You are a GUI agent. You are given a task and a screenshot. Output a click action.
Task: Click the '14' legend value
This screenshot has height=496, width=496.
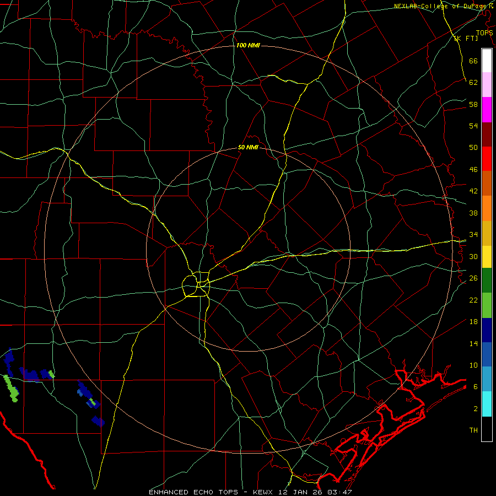(x=473, y=343)
